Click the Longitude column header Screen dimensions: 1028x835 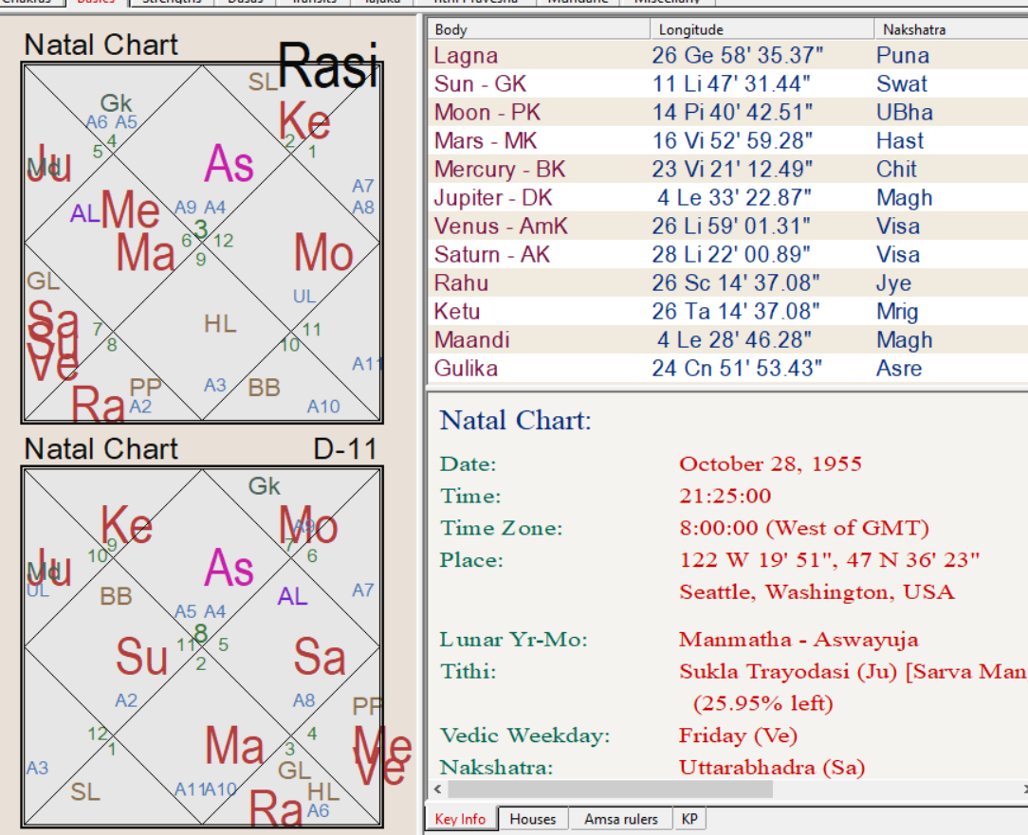pos(762,29)
